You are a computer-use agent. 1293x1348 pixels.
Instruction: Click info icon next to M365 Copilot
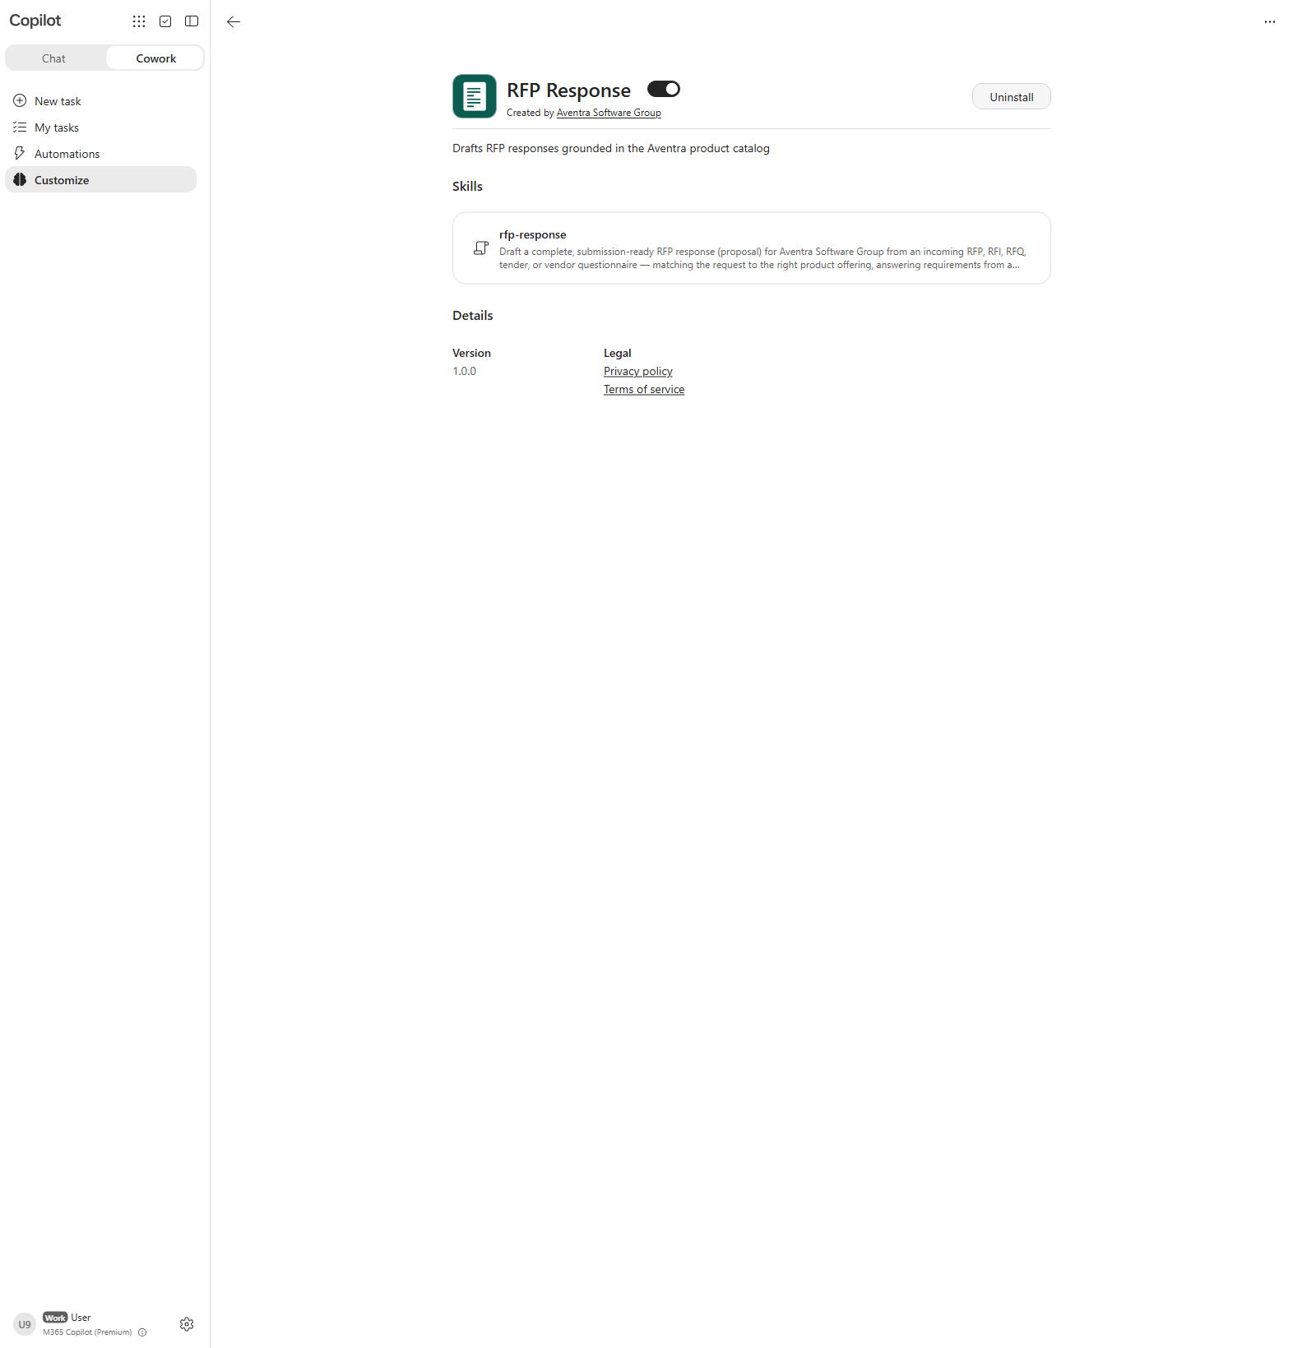(x=142, y=1332)
